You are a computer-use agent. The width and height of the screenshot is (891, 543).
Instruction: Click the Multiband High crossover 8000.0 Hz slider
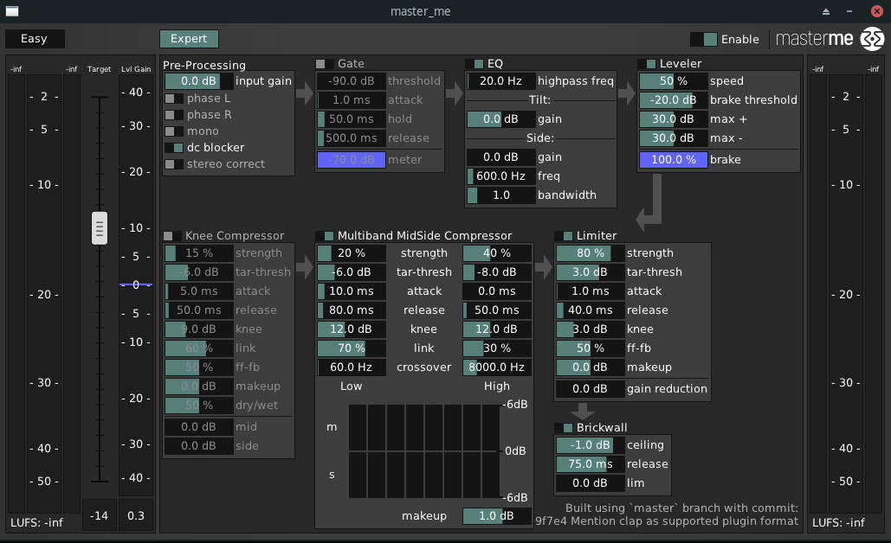(497, 367)
